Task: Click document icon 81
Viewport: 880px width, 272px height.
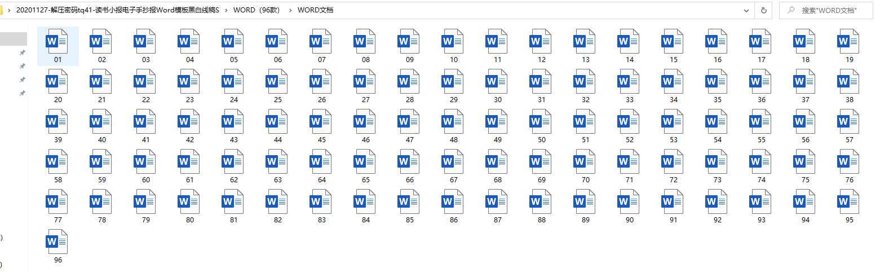Action: (233, 201)
